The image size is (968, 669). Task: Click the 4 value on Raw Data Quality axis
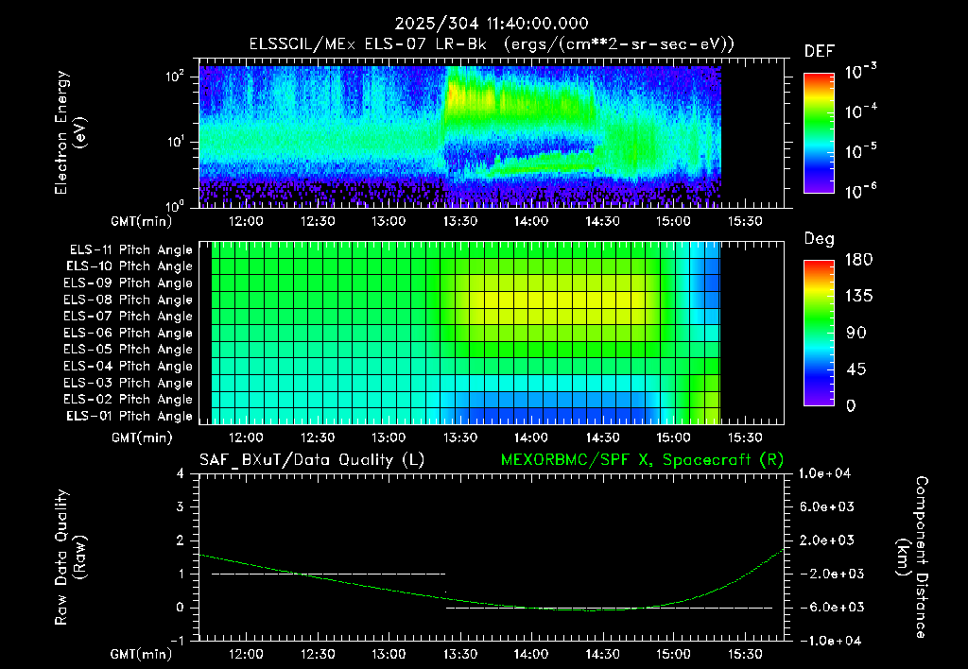point(180,473)
